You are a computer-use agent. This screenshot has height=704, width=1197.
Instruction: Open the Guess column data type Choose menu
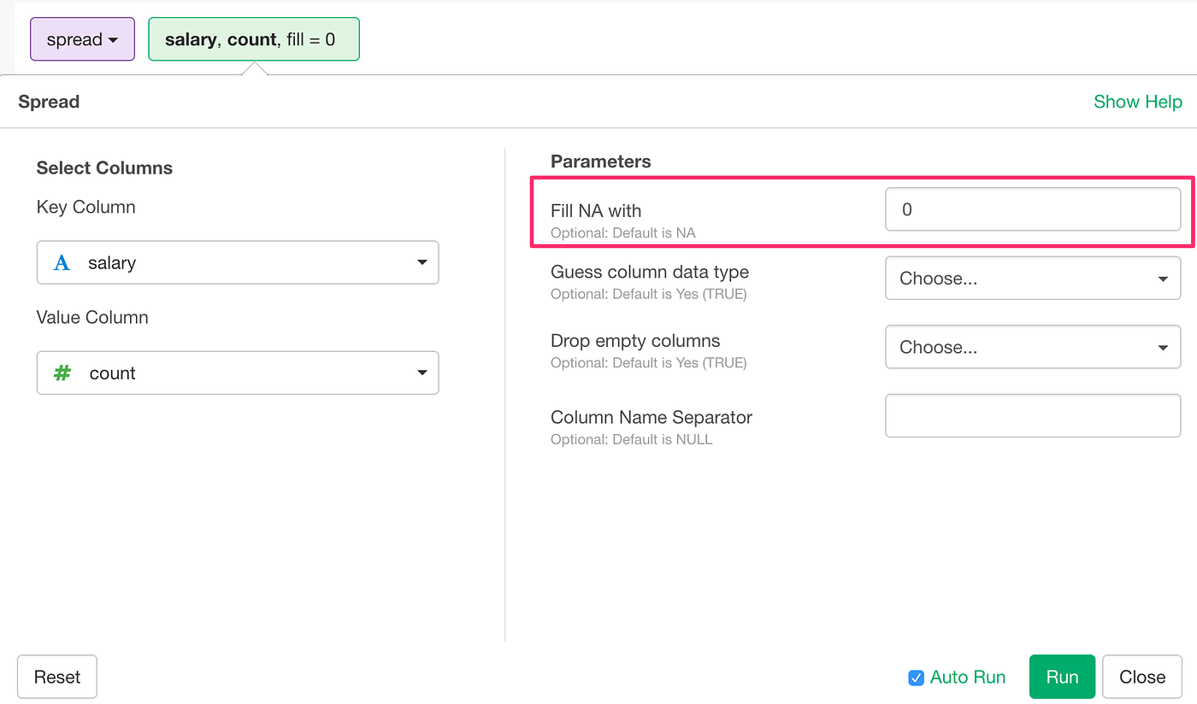point(1033,278)
